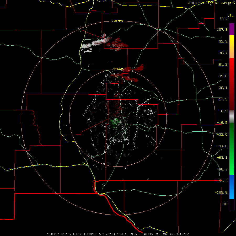The height and width of the screenshot is (236, 236).
Task: Click the 50 NMI range ring label
Action: tap(118, 69)
